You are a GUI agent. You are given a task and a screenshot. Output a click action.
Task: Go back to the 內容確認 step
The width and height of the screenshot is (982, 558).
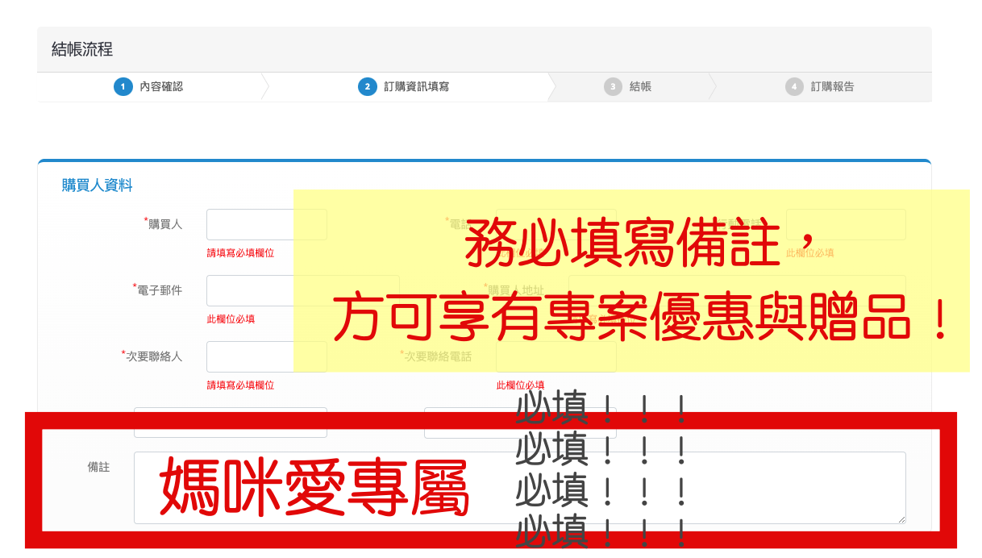pos(161,87)
